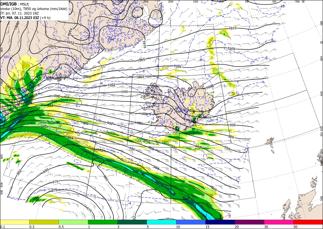Click the olive 0.3–0.5 legend swatch

click(x=44, y=222)
